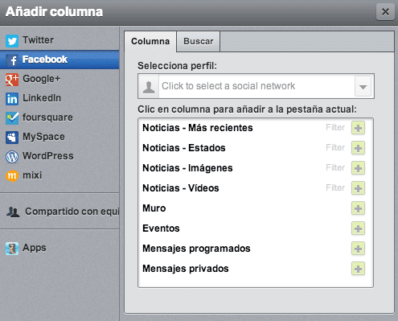398x321 pixels.
Task: Click the 'Mensajes programados' label
Action: (196, 249)
